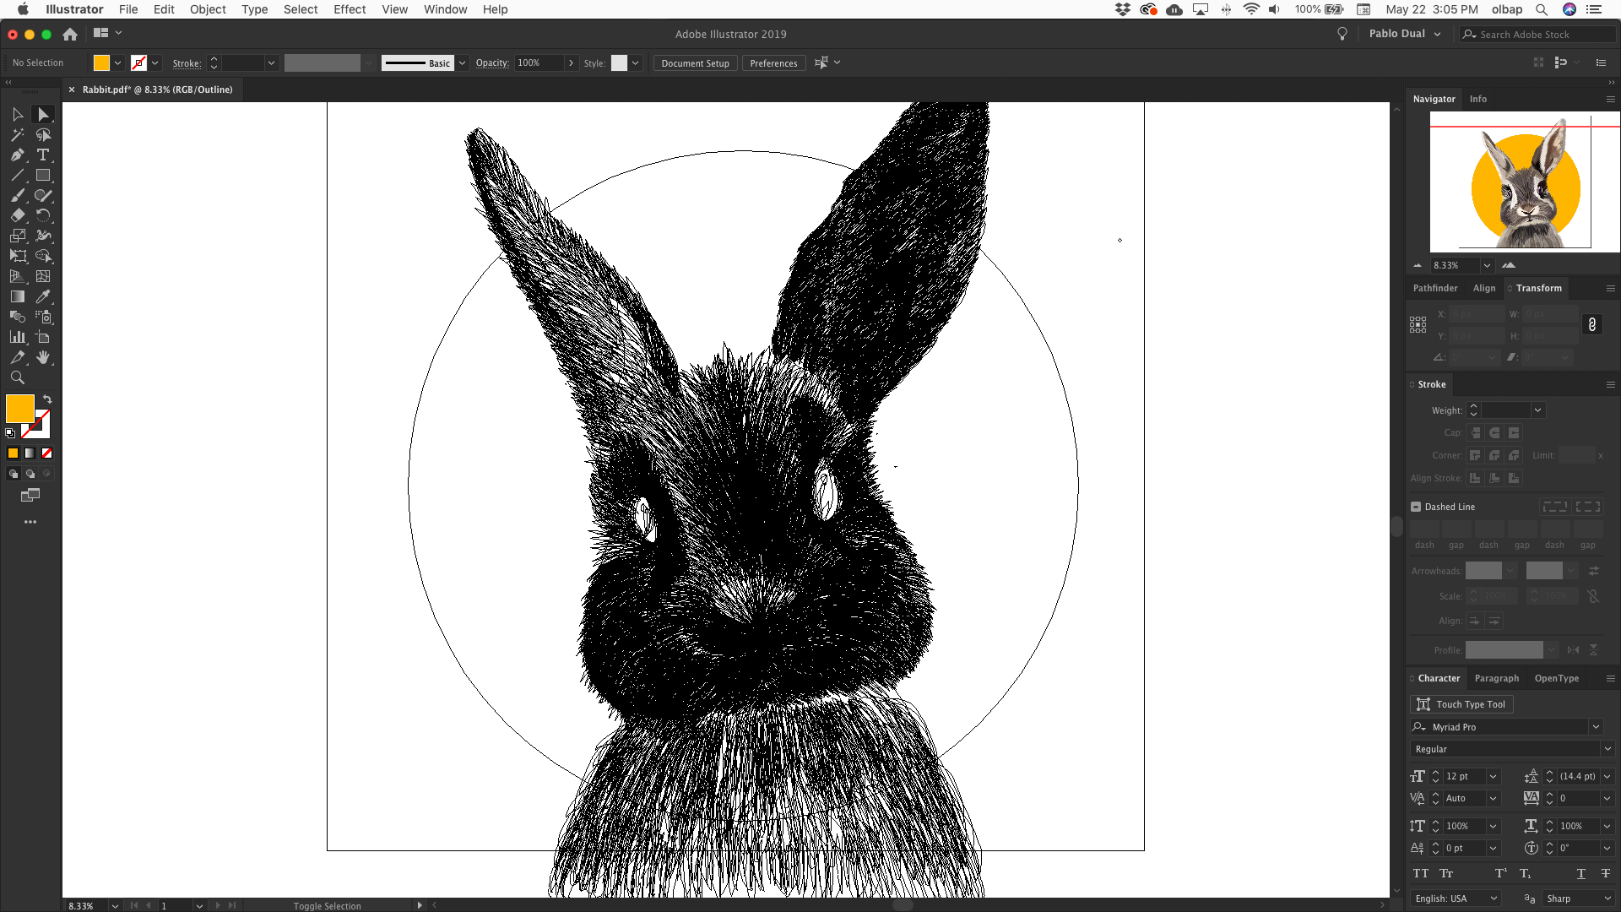This screenshot has width=1621, height=912.
Task: Click the Preferences button
Action: pos(773,63)
